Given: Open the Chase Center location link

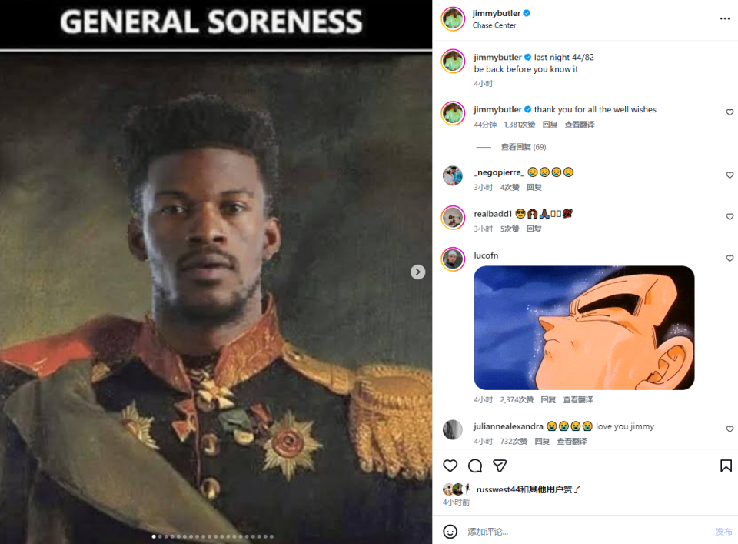Looking at the screenshot, I should coord(494,25).
